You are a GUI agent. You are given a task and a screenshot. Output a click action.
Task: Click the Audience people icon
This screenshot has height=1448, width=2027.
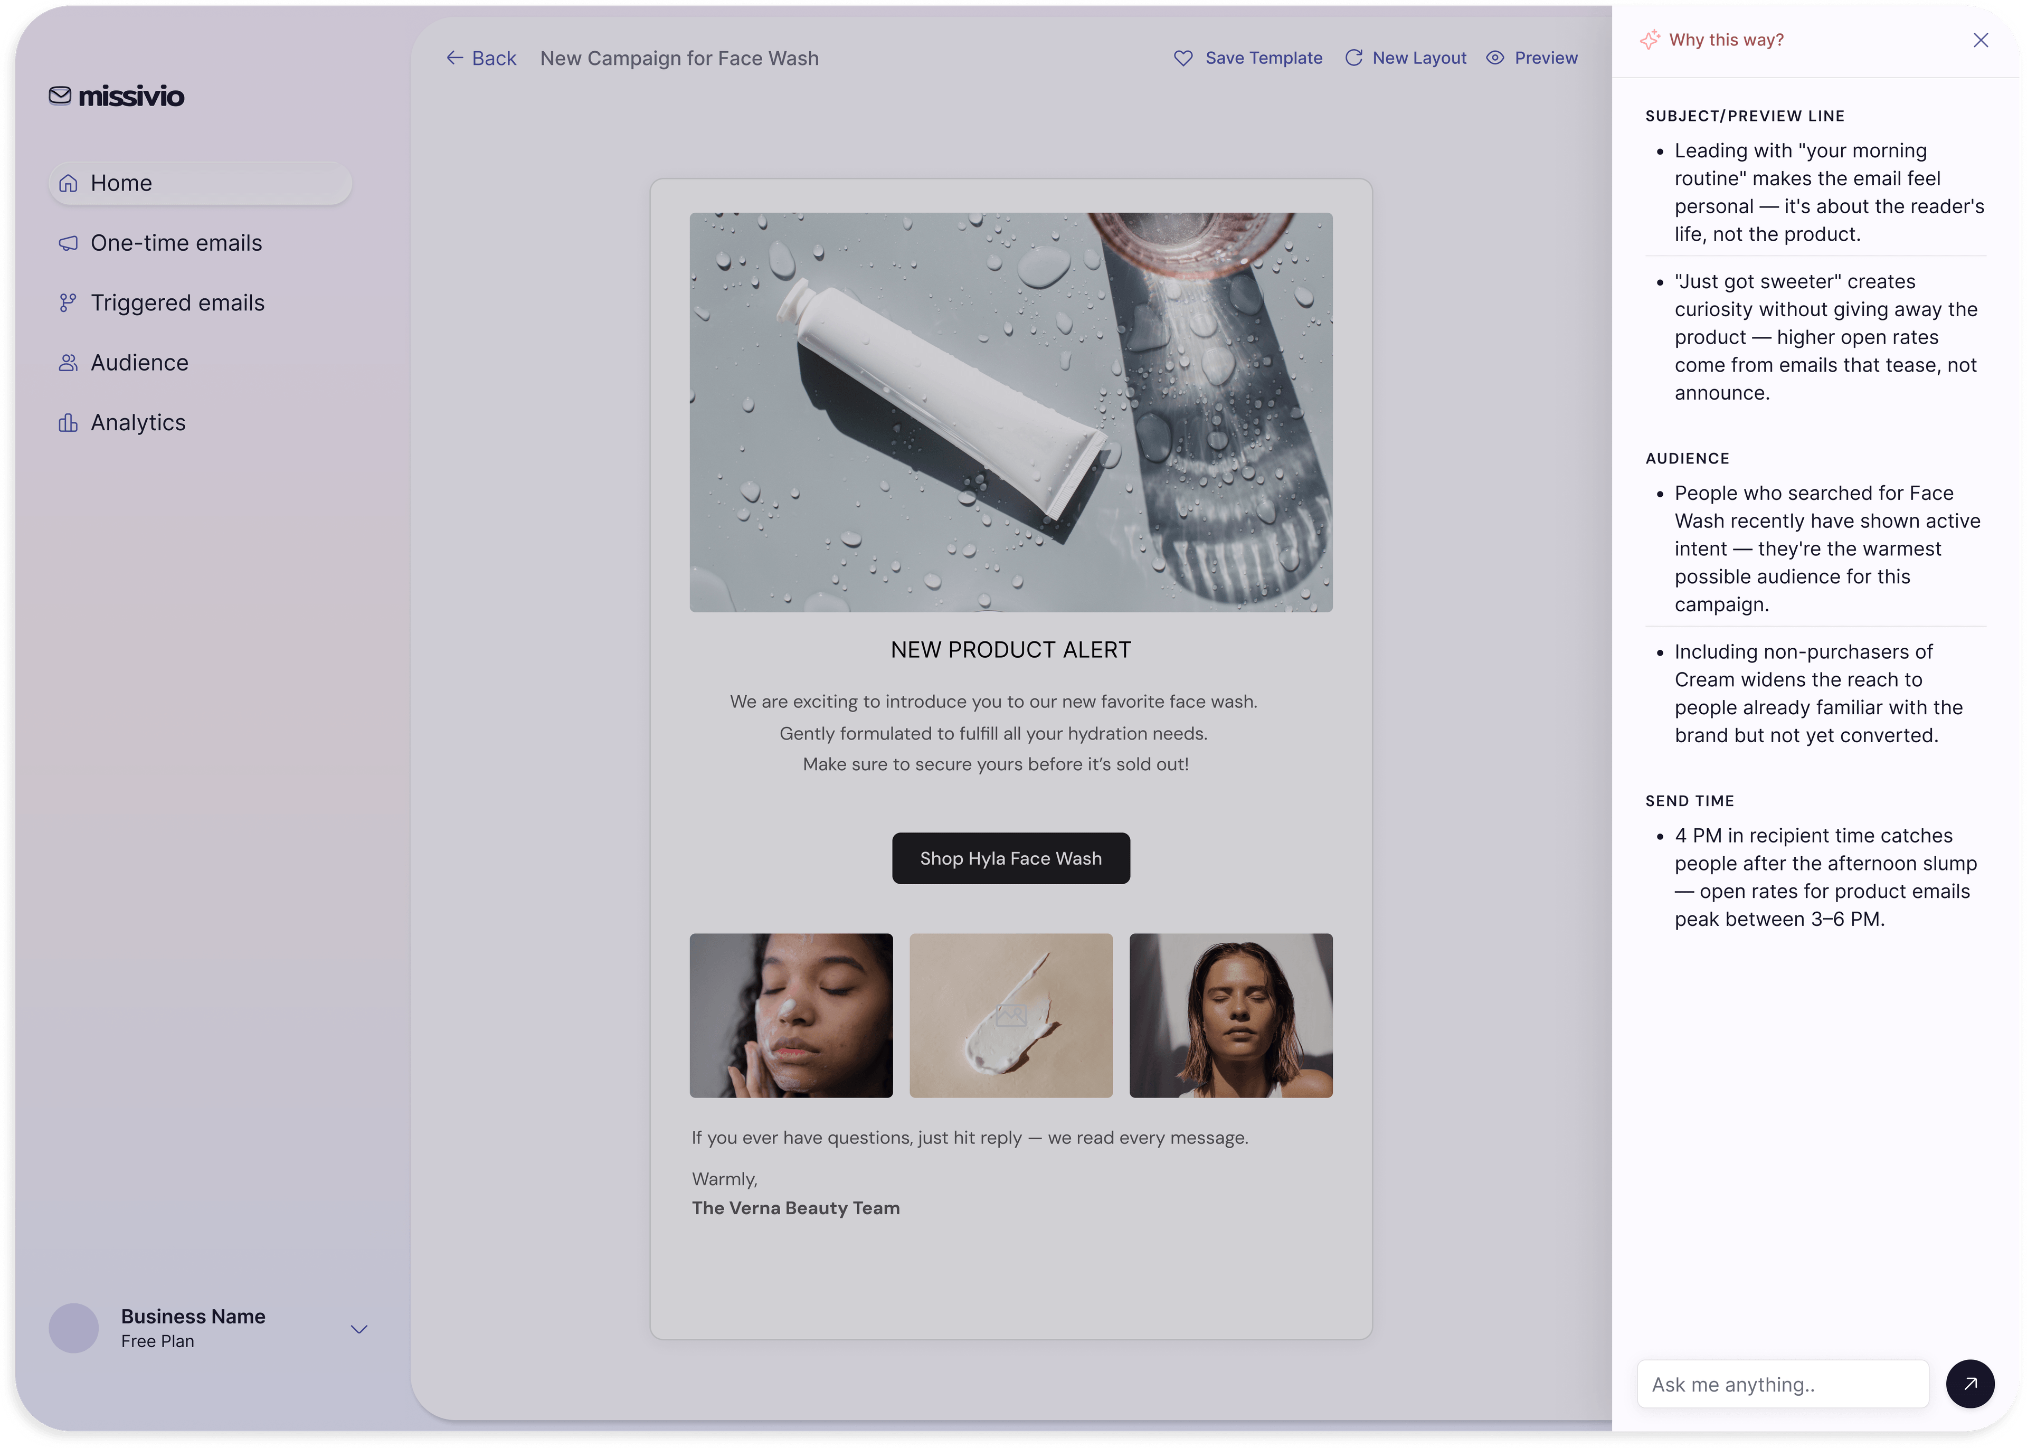(x=68, y=363)
